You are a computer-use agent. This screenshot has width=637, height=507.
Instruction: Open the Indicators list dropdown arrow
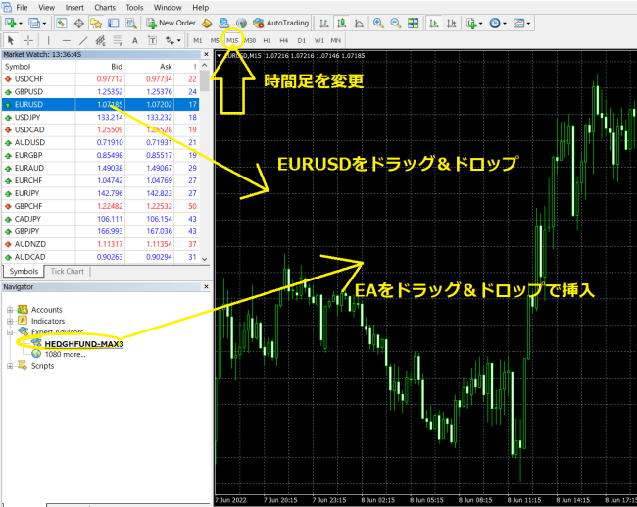480,24
